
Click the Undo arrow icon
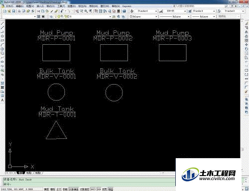point(62,11)
